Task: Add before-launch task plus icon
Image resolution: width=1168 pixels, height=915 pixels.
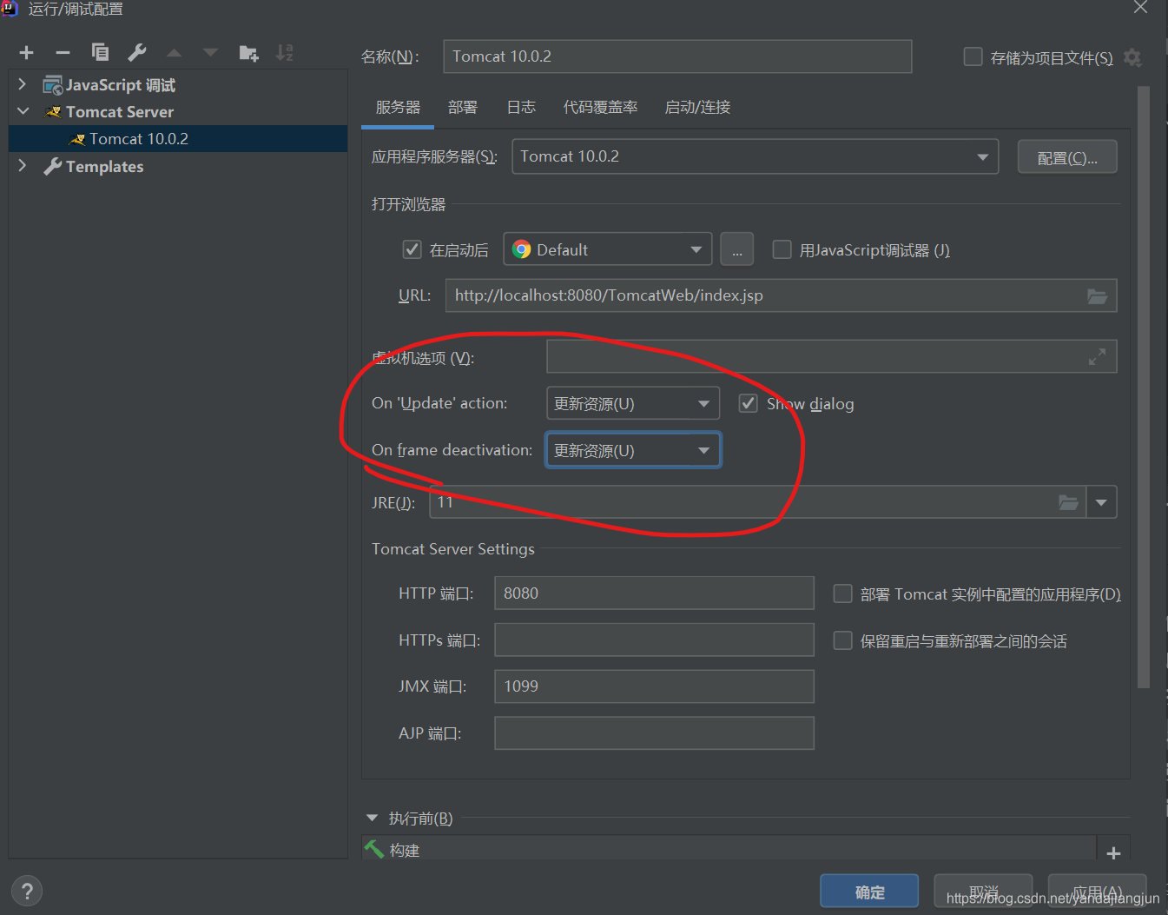Action: click(1113, 852)
